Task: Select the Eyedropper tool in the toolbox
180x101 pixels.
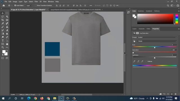Action: (3, 24)
